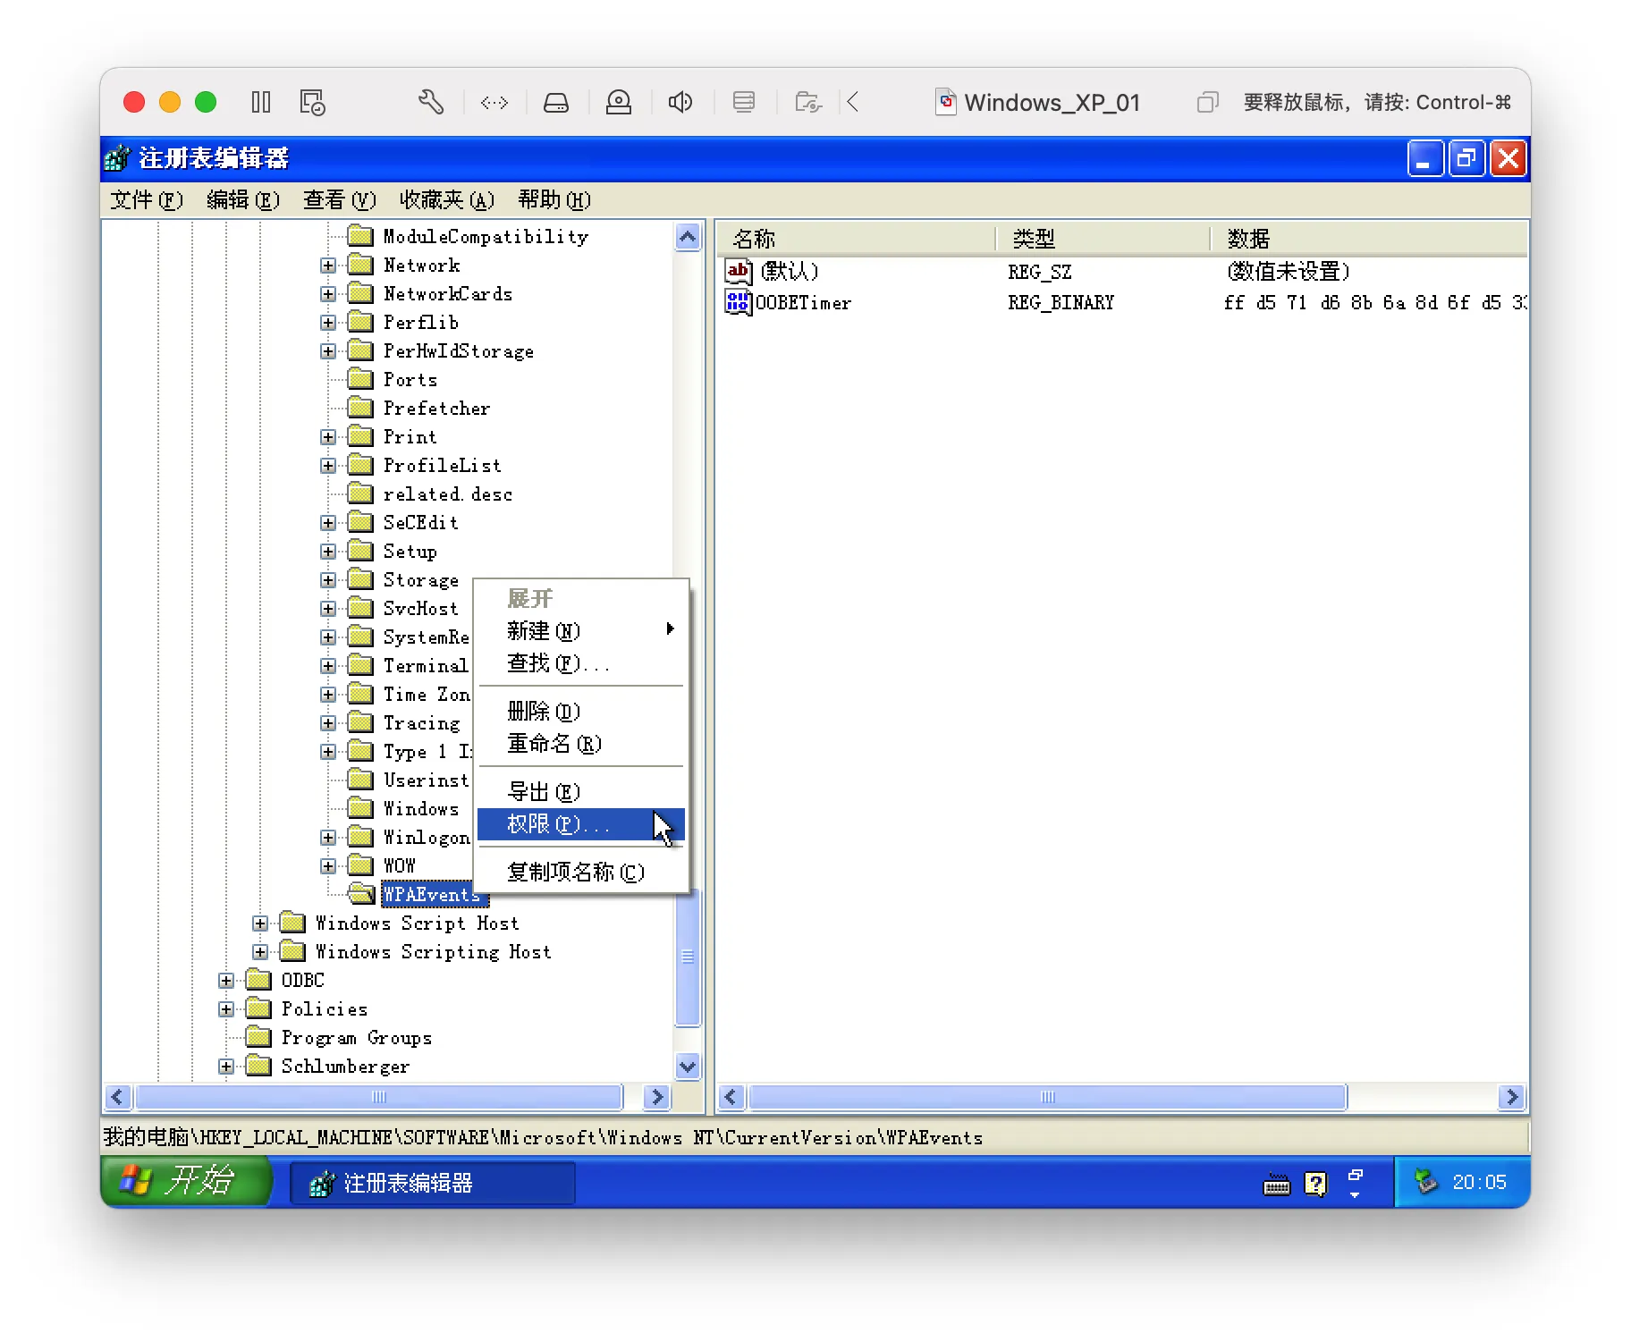Click the 注册表编辑器 taskbar button

click(433, 1183)
